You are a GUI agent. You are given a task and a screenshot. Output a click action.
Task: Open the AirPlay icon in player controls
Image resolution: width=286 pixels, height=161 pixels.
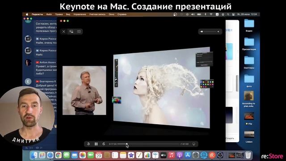(193, 144)
